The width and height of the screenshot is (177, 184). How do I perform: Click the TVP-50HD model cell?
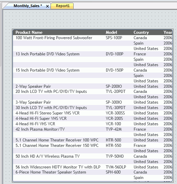coord(115,156)
